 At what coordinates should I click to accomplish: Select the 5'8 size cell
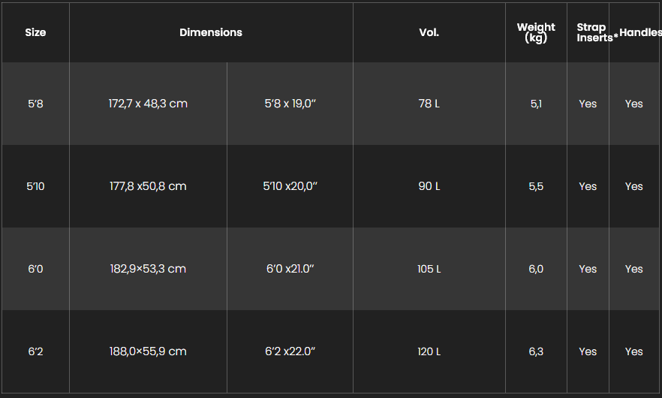pos(35,104)
